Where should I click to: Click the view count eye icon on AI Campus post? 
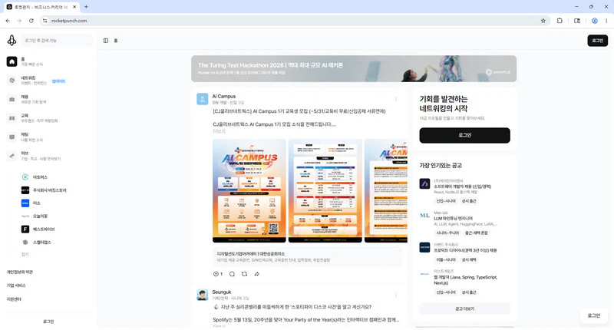218,274
